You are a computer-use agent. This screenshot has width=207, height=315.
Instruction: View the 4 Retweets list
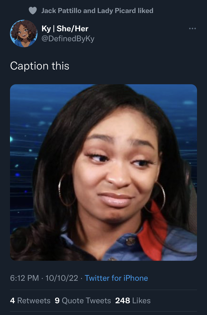click(30, 300)
